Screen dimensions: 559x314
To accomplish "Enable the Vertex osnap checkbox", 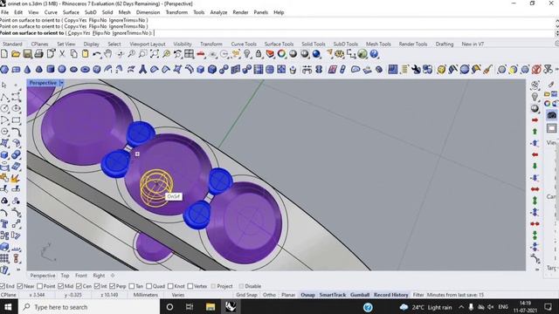I will [x=190, y=286].
